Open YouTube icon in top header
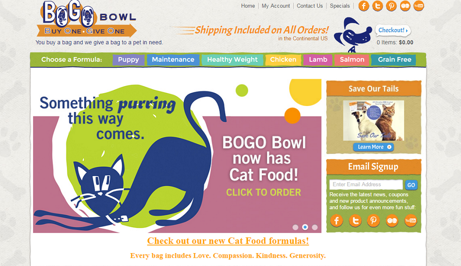 (x=419, y=6)
